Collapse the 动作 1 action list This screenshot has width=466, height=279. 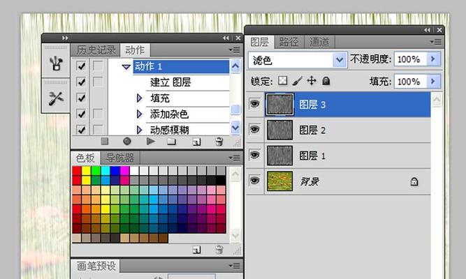[x=126, y=66]
